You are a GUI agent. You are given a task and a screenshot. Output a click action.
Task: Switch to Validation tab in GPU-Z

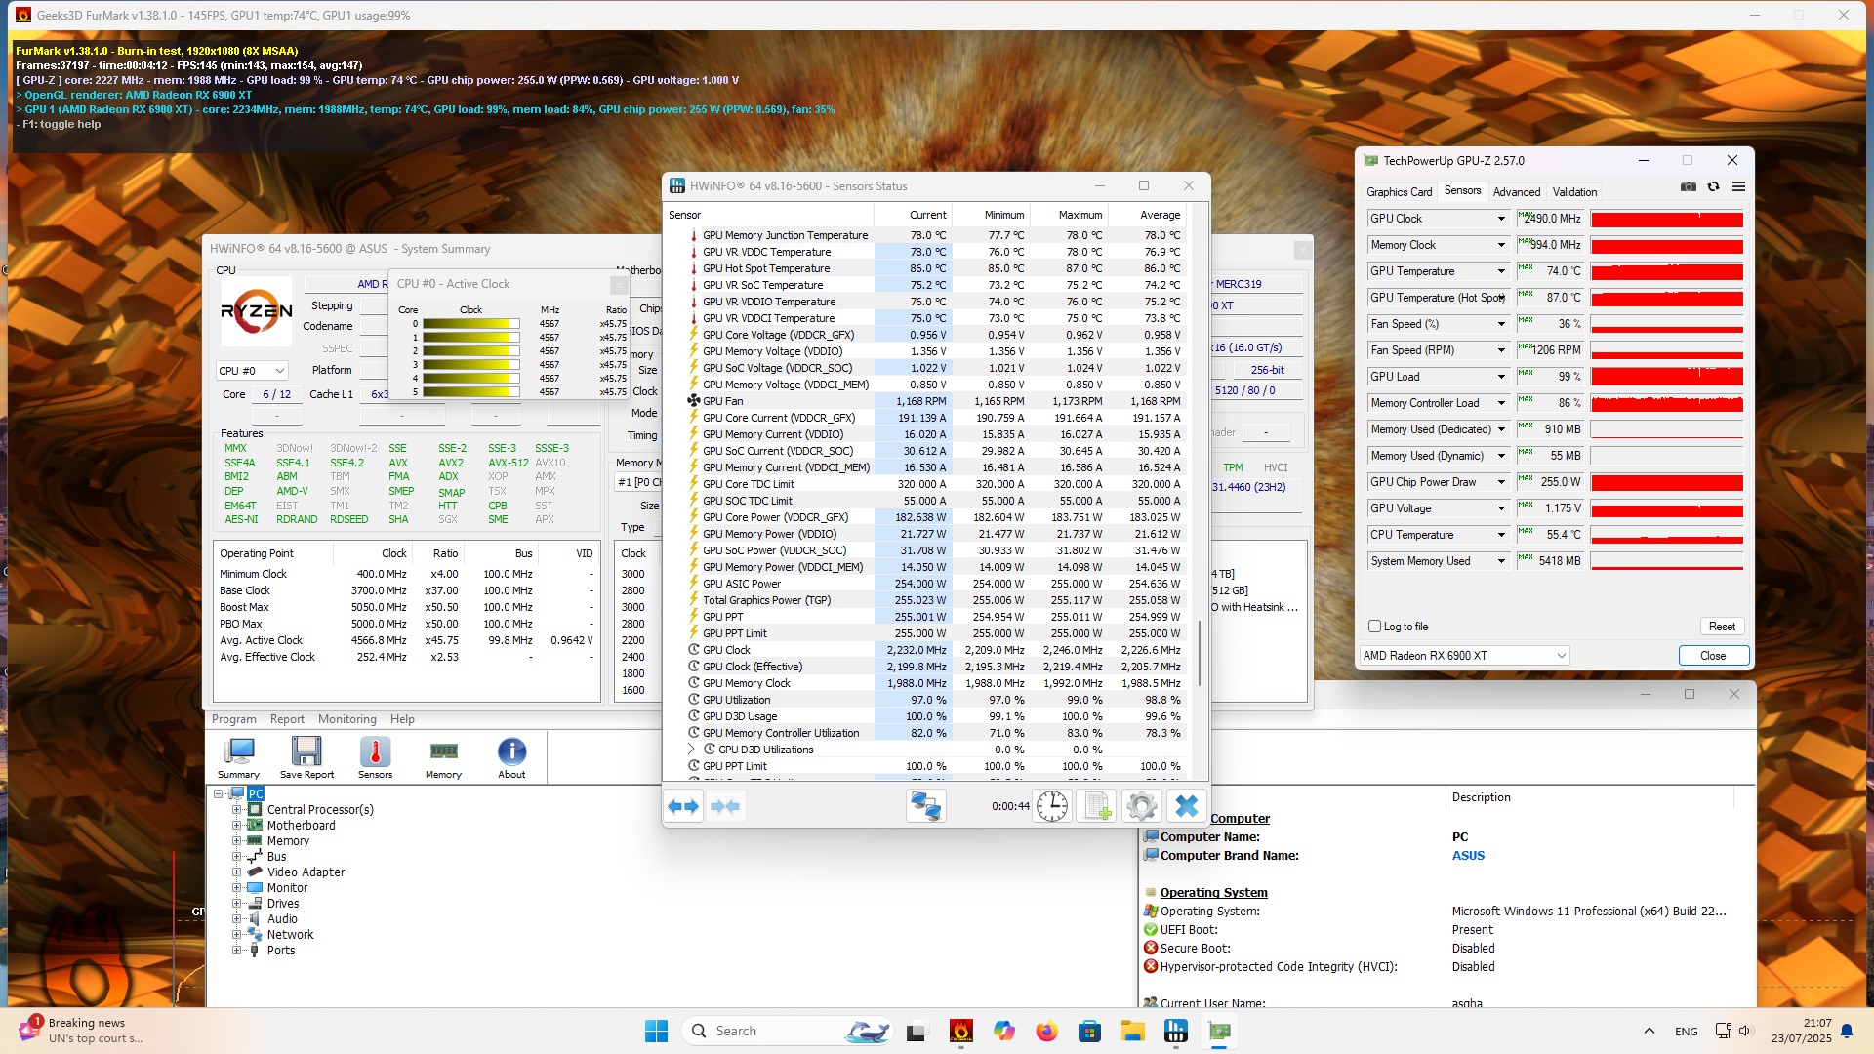tap(1574, 192)
